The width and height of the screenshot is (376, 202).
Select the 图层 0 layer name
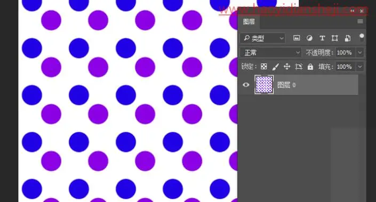286,85
